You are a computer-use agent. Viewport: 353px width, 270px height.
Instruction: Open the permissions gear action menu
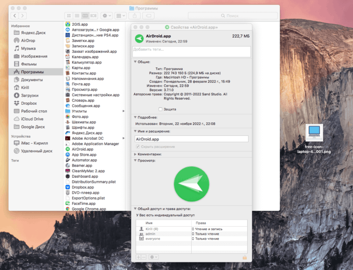point(154,257)
